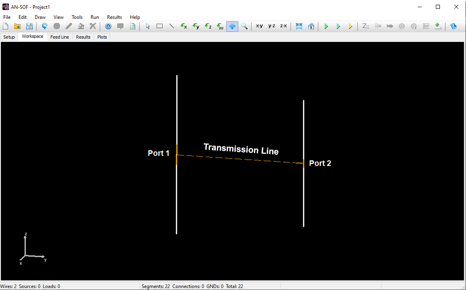
Task: Restore the initial view with the home icon
Action: click(x=311, y=26)
